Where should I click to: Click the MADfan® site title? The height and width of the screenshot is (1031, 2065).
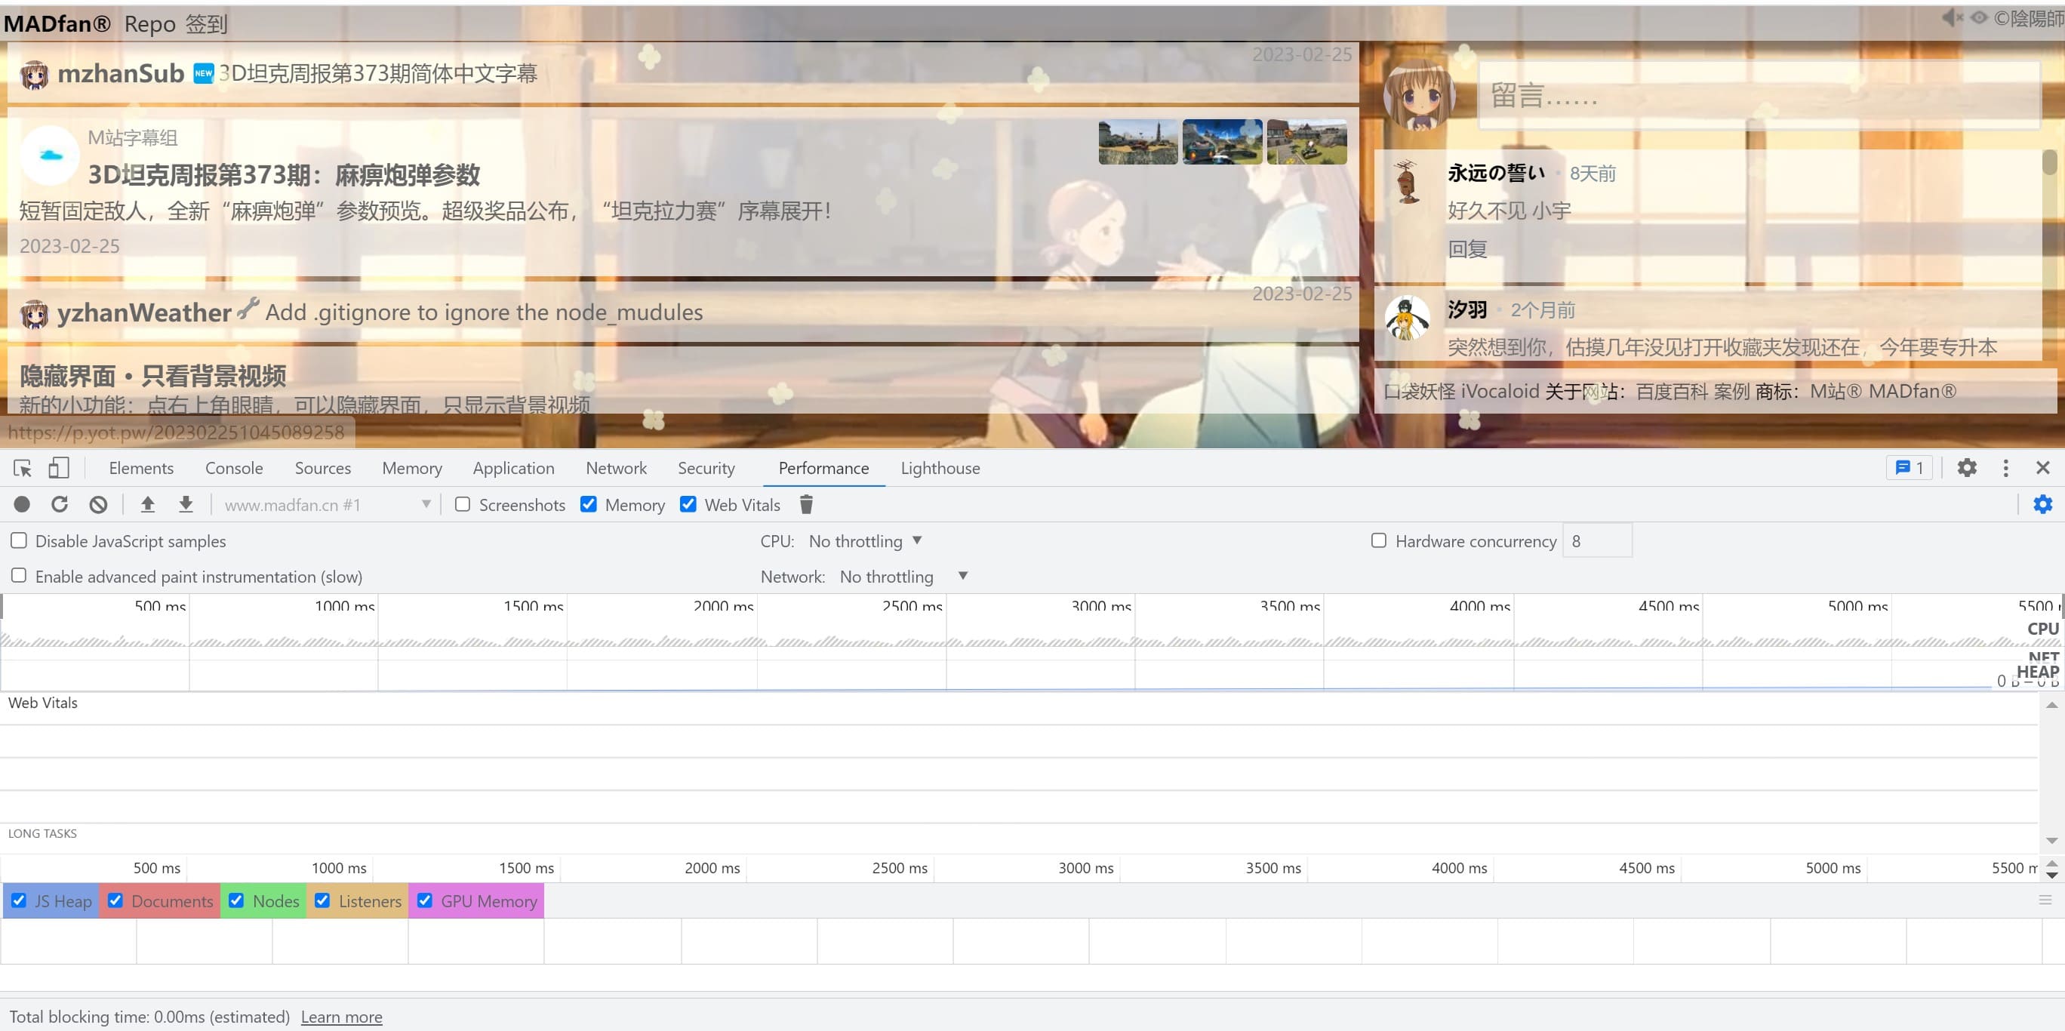click(x=57, y=24)
